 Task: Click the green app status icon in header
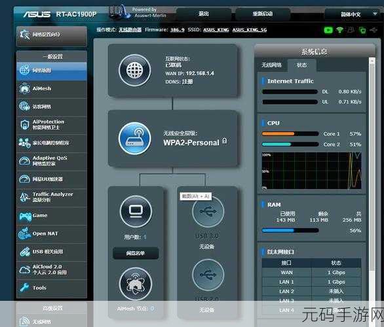click(328, 30)
